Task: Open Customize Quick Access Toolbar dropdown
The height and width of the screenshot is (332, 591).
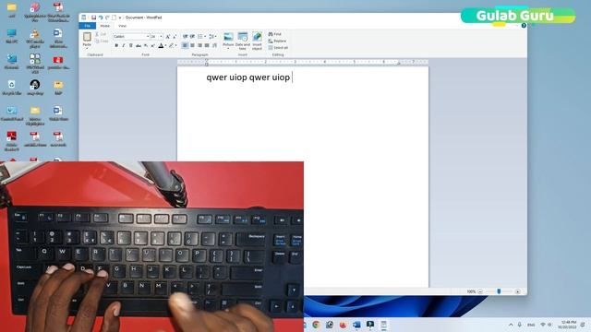Action: [120, 18]
